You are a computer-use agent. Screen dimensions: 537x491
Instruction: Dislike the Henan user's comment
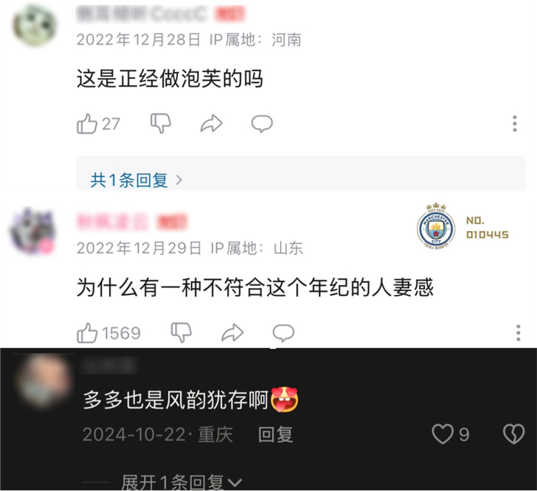coord(160,124)
